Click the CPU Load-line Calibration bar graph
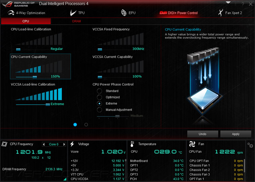 click(39, 39)
